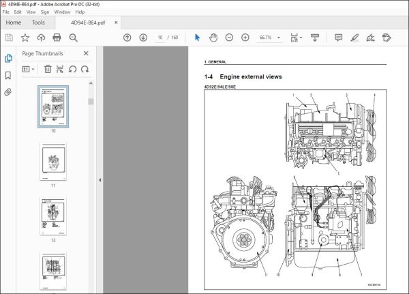This screenshot has width=409, height=294.
Task: Close the Page Thumbnails panel
Action: [x=86, y=53]
